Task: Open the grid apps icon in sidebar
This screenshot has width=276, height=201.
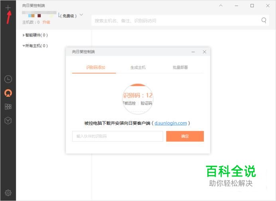Action: pos(8,107)
